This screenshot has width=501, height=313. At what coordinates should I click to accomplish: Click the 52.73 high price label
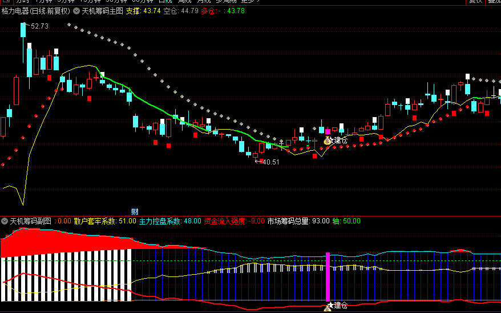[x=39, y=26]
